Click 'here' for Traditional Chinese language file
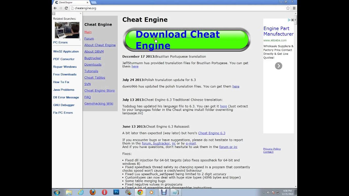 click(224, 106)
